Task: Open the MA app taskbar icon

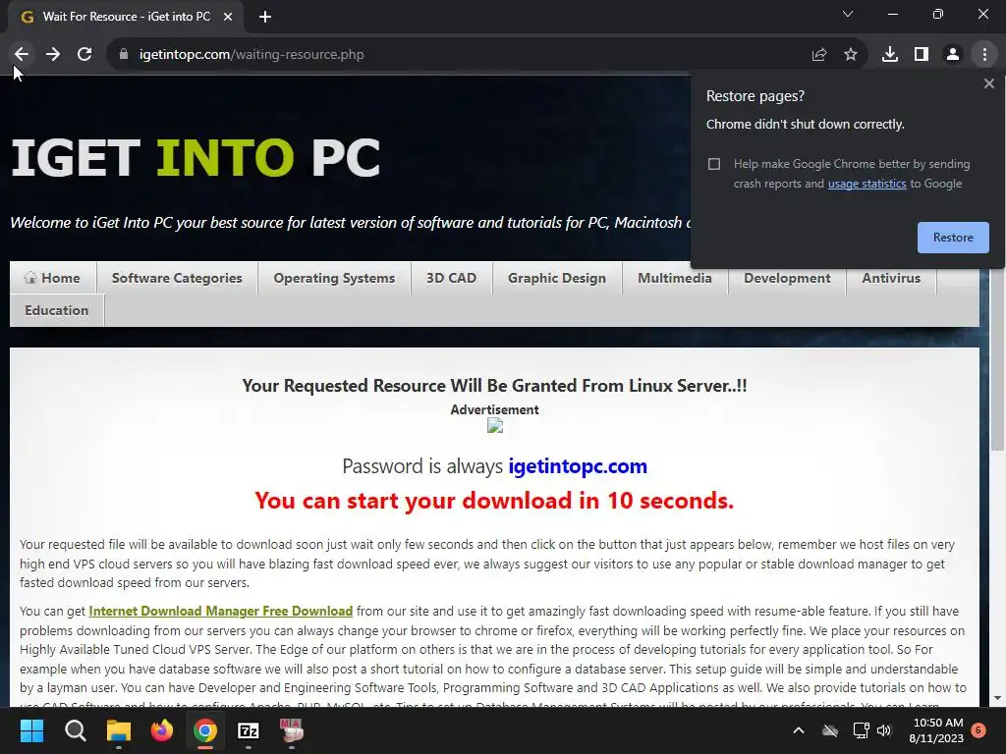Action: [x=291, y=730]
